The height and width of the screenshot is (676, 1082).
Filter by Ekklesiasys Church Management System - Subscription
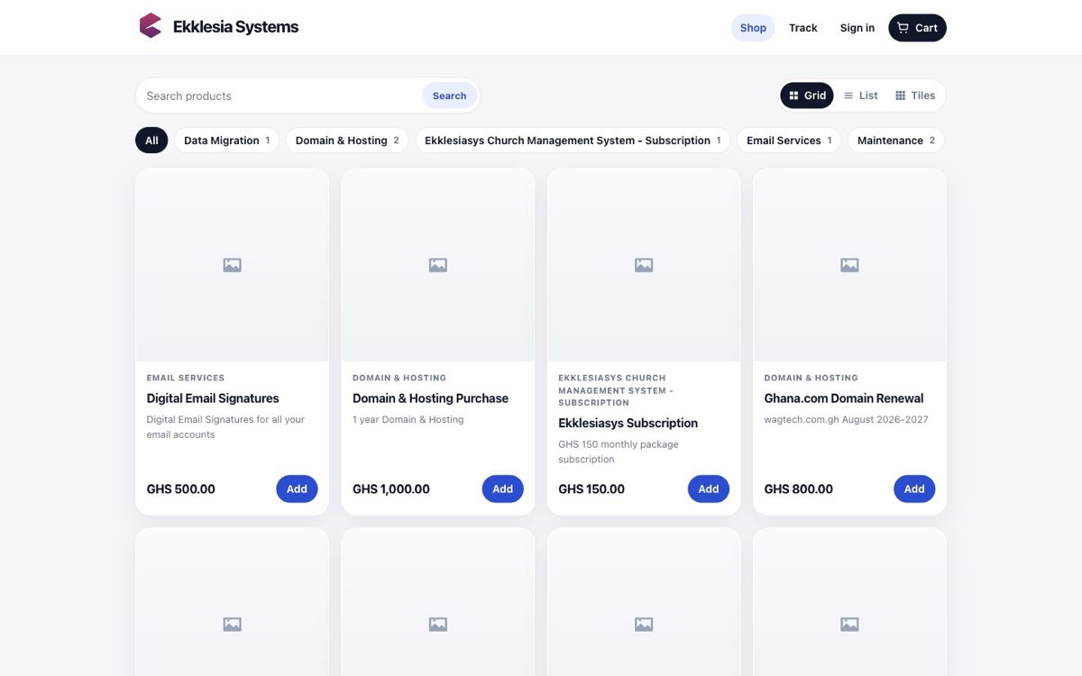573,141
